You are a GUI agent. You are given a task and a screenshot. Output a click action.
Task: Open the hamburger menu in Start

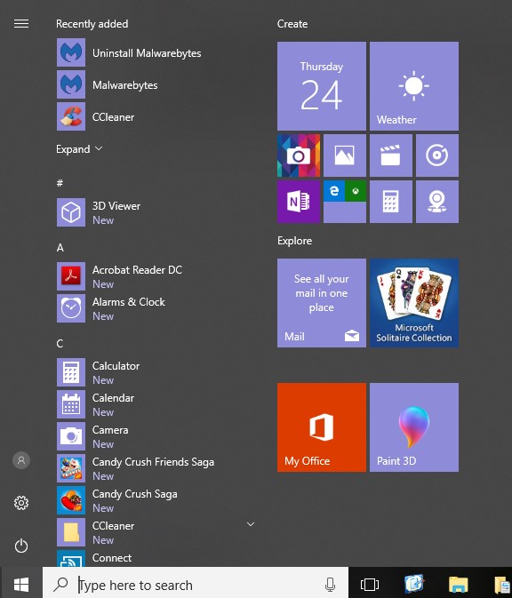[x=21, y=24]
